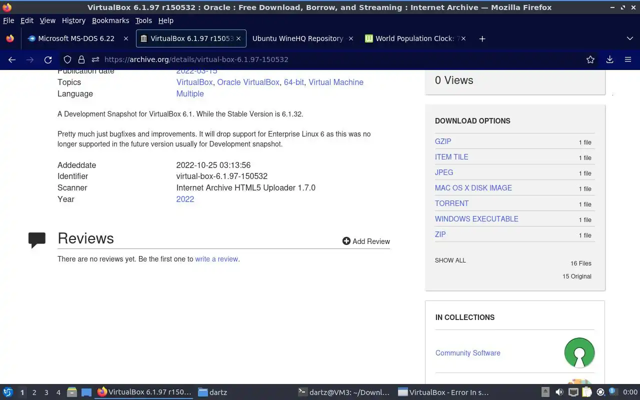Close the World Population Clock tab

[x=463, y=38]
